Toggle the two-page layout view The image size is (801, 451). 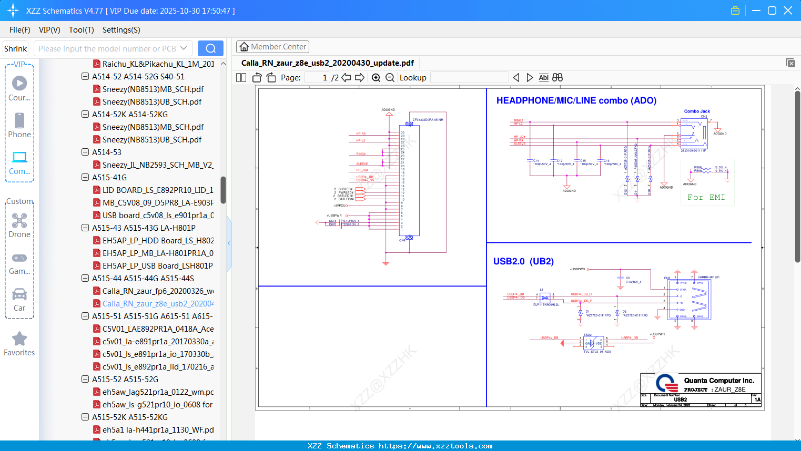click(241, 78)
